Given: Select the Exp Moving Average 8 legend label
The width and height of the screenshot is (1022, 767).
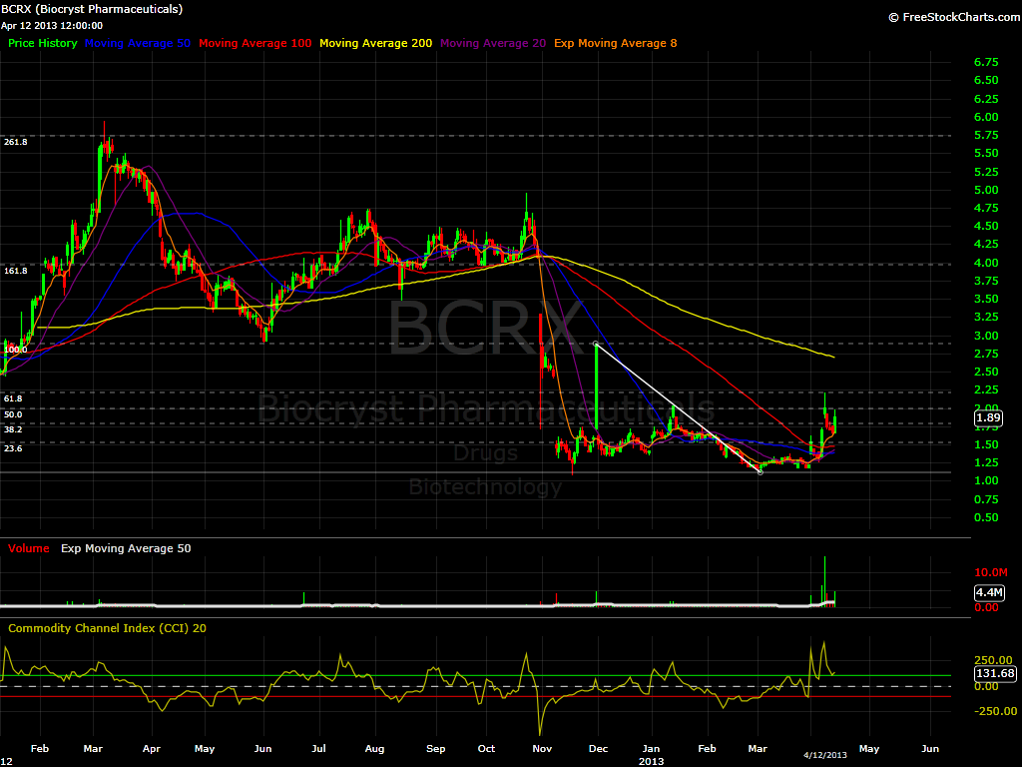Looking at the screenshot, I should point(615,43).
